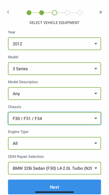The height and width of the screenshot is (195, 109).
Task: Click the caret on OEM Repair Selection
Action: (x=96, y=168)
